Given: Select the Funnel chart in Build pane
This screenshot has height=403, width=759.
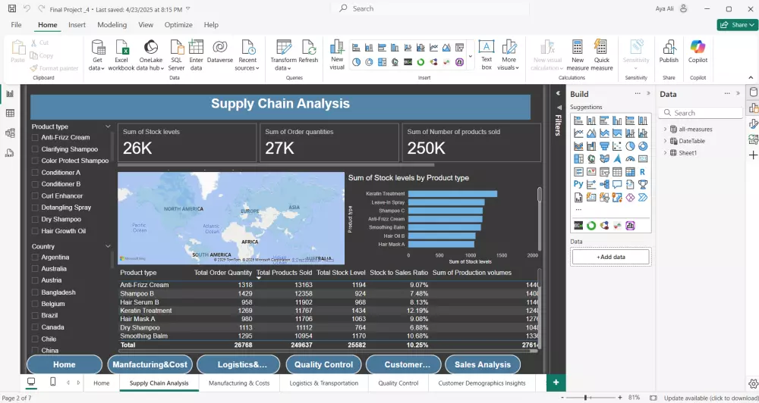Looking at the screenshot, I should [604, 146].
